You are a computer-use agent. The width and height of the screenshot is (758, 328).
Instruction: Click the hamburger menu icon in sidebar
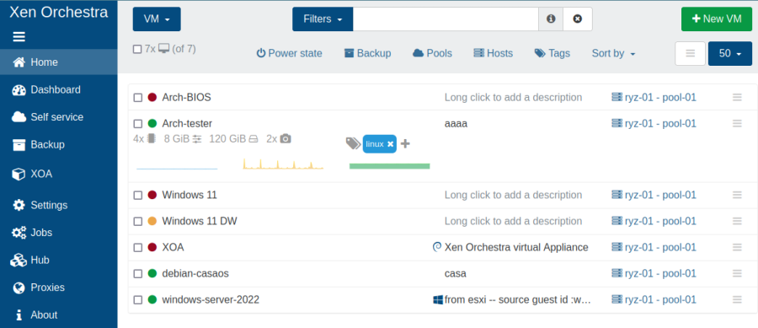click(19, 37)
